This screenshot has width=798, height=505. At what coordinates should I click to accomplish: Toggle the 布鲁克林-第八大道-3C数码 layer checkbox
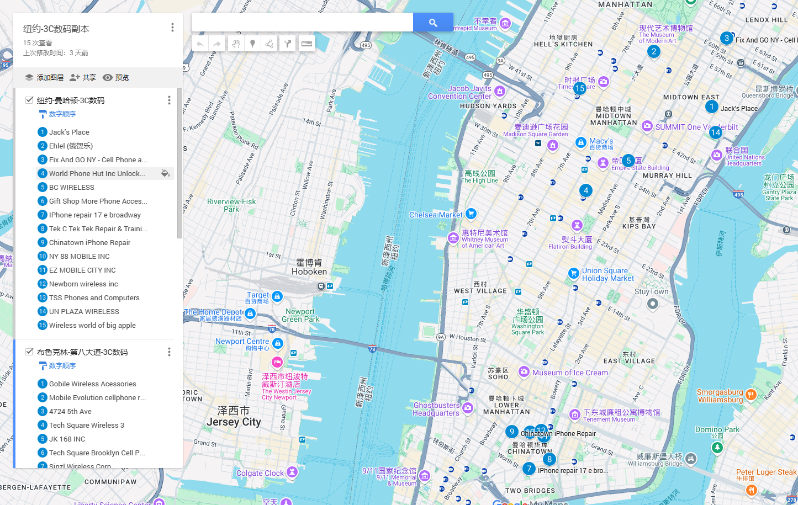coord(29,352)
